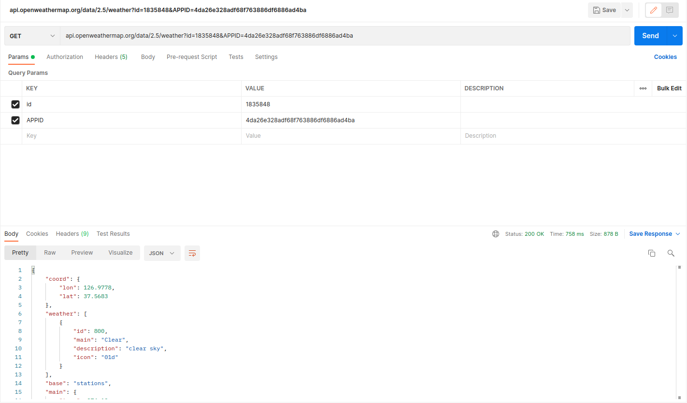Open the comments mode icon
Screen dimensions: 687x403
click(x=670, y=10)
